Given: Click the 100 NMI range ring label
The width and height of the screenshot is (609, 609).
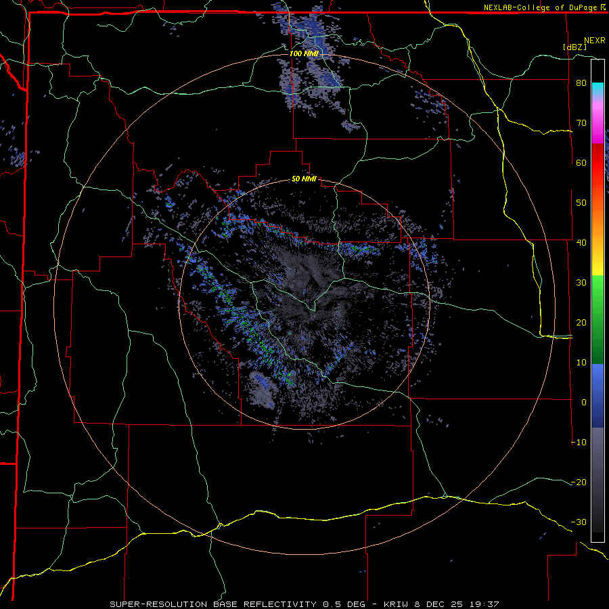Looking at the screenshot, I should [304, 53].
